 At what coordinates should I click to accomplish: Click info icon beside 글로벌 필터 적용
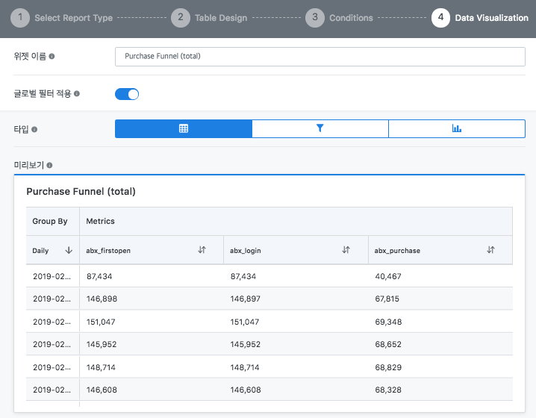pyautogui.click(x=77, y=93)
